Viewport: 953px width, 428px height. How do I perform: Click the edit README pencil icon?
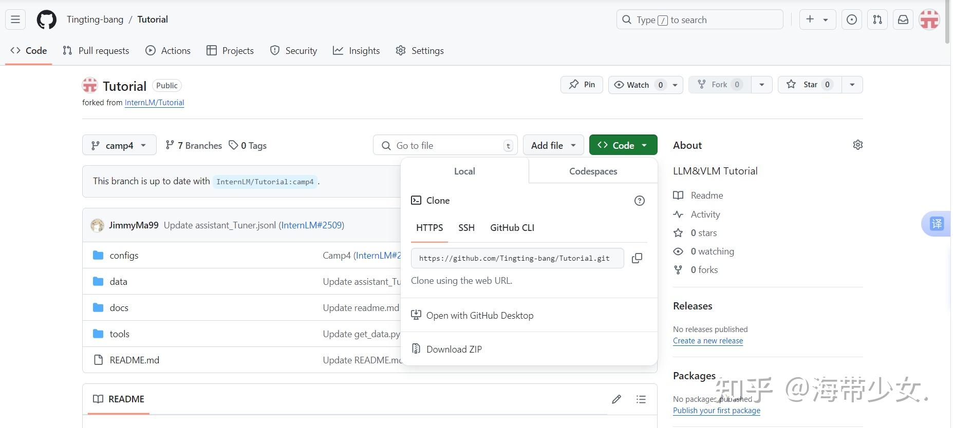coord(616,399)
